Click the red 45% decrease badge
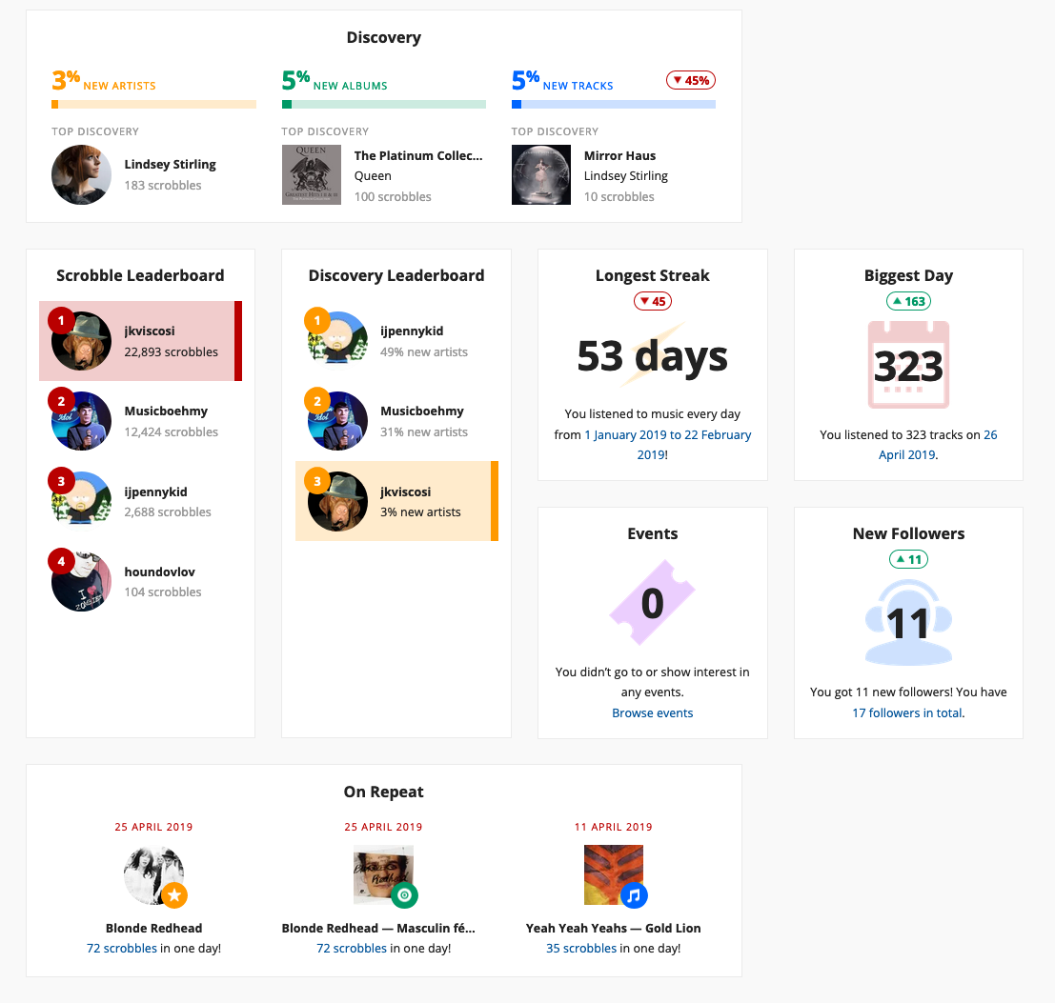1055x1003 pixels. (x=691, y=81)
